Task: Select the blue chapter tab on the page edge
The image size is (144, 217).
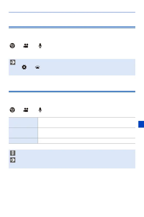Action: pyautogui.click(x=141, y=124)
